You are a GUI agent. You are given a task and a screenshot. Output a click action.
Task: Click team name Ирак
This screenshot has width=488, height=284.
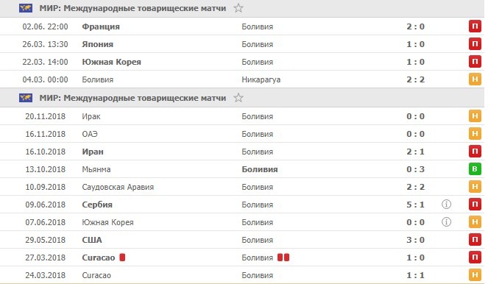point(91,117)
